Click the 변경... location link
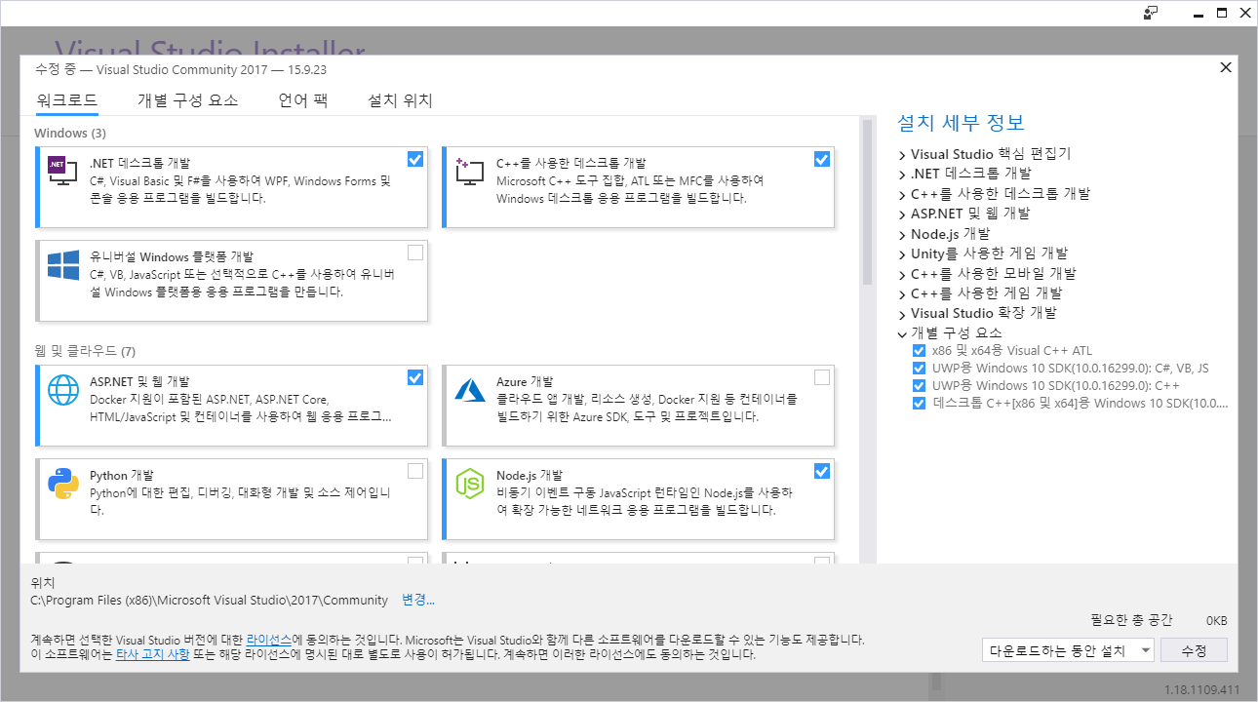The image size is (1258, 702). 418,600
